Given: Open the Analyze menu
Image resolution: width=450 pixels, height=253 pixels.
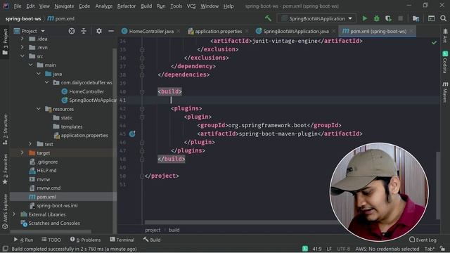Looking at the screenshot, I should coord(103,6).
